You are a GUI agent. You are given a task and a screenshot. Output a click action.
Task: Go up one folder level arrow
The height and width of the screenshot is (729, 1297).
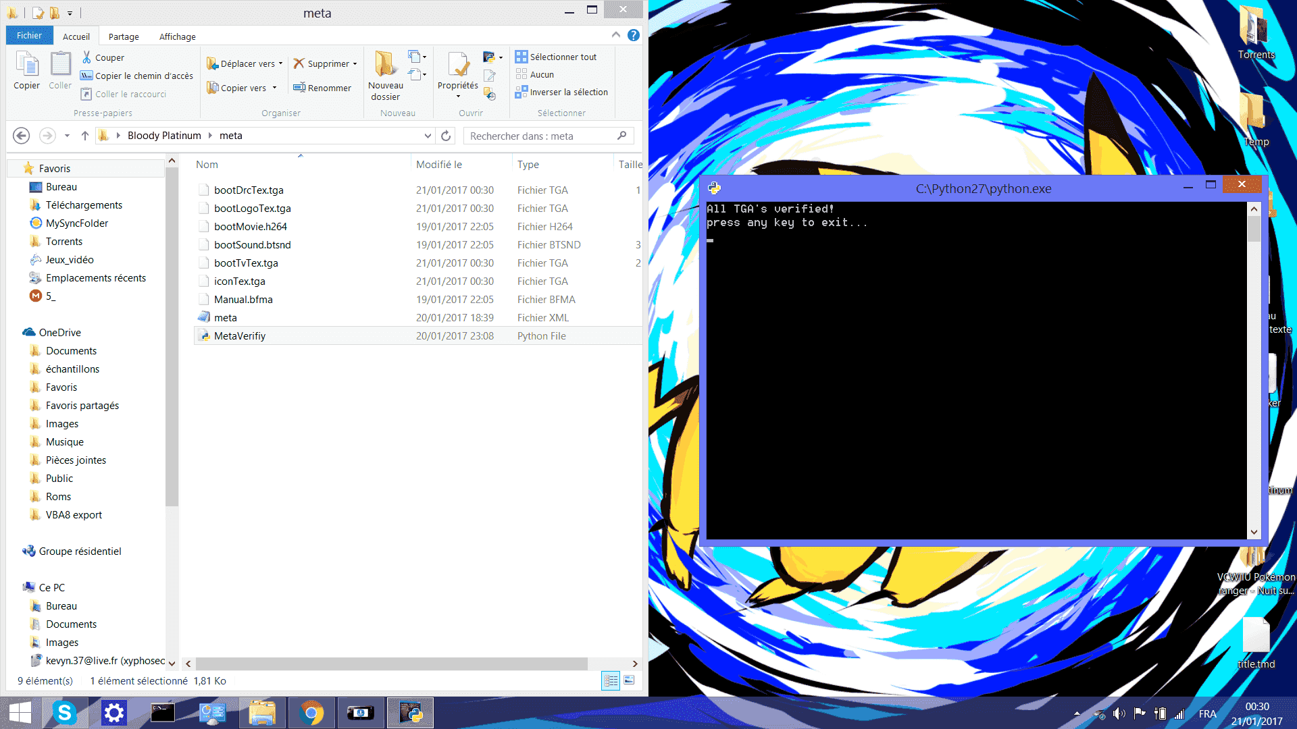85,136
